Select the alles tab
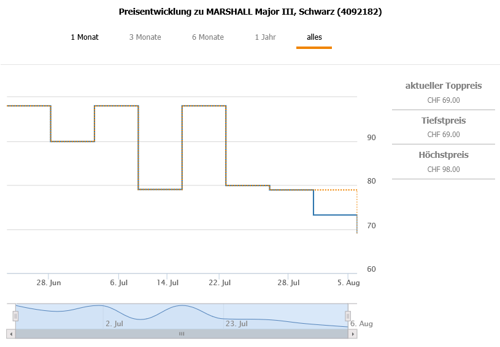The height and width of the screenshot is (347, 500). [x=314, y=37]
